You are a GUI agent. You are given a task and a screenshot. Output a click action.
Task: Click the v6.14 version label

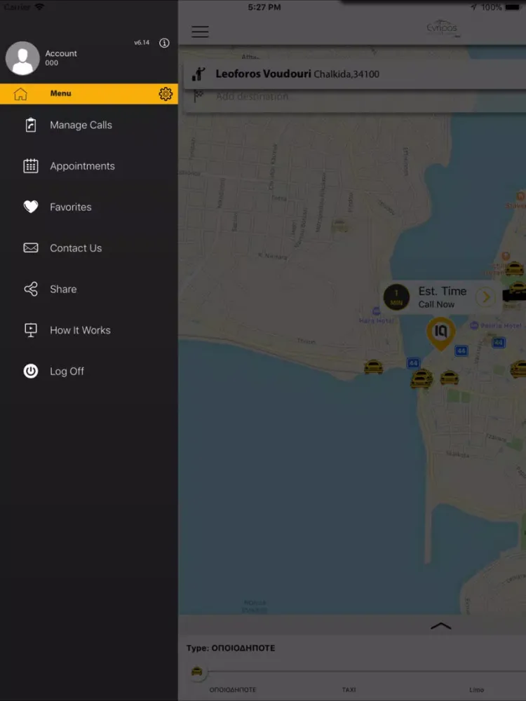point(142,43)
